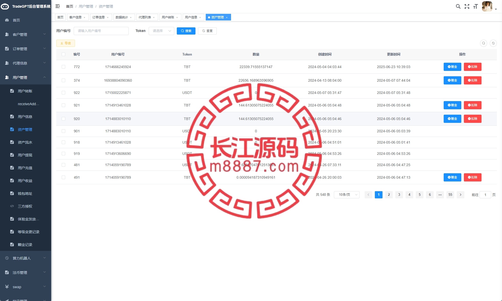Image resolution: width=502 pixels, height=301 pixels.
Task: Check the row 772 checkbox
Action: pyautogui.click(x=63, y=67)
